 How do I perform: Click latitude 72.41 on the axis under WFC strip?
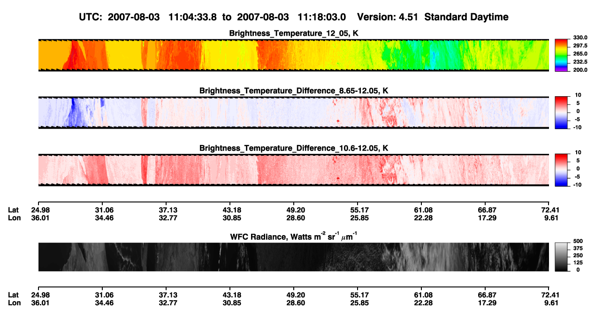point(550,295)
